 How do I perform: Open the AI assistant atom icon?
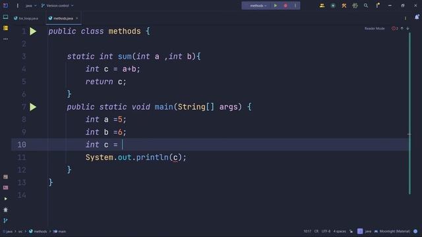[355, 6]
